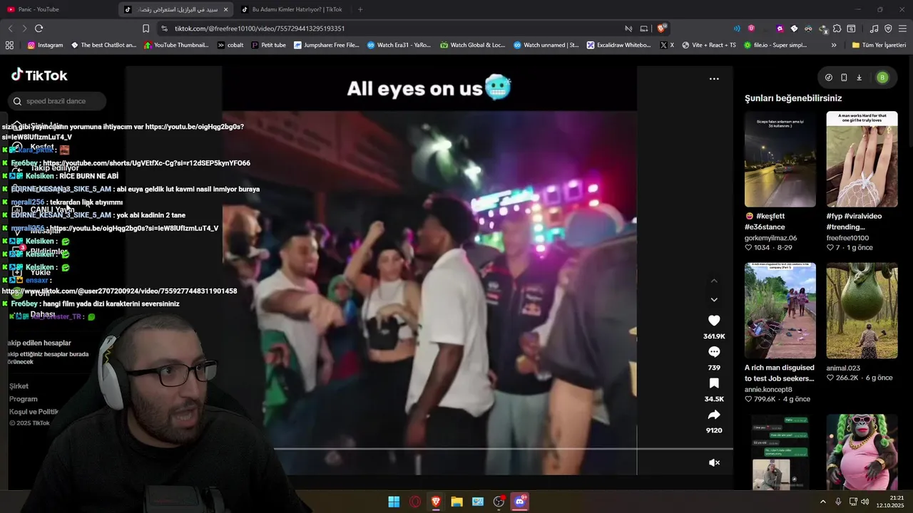
Task: Open the 'Excalidraw Whitebo...' bookmark
Action: click(x=619, y=45)
